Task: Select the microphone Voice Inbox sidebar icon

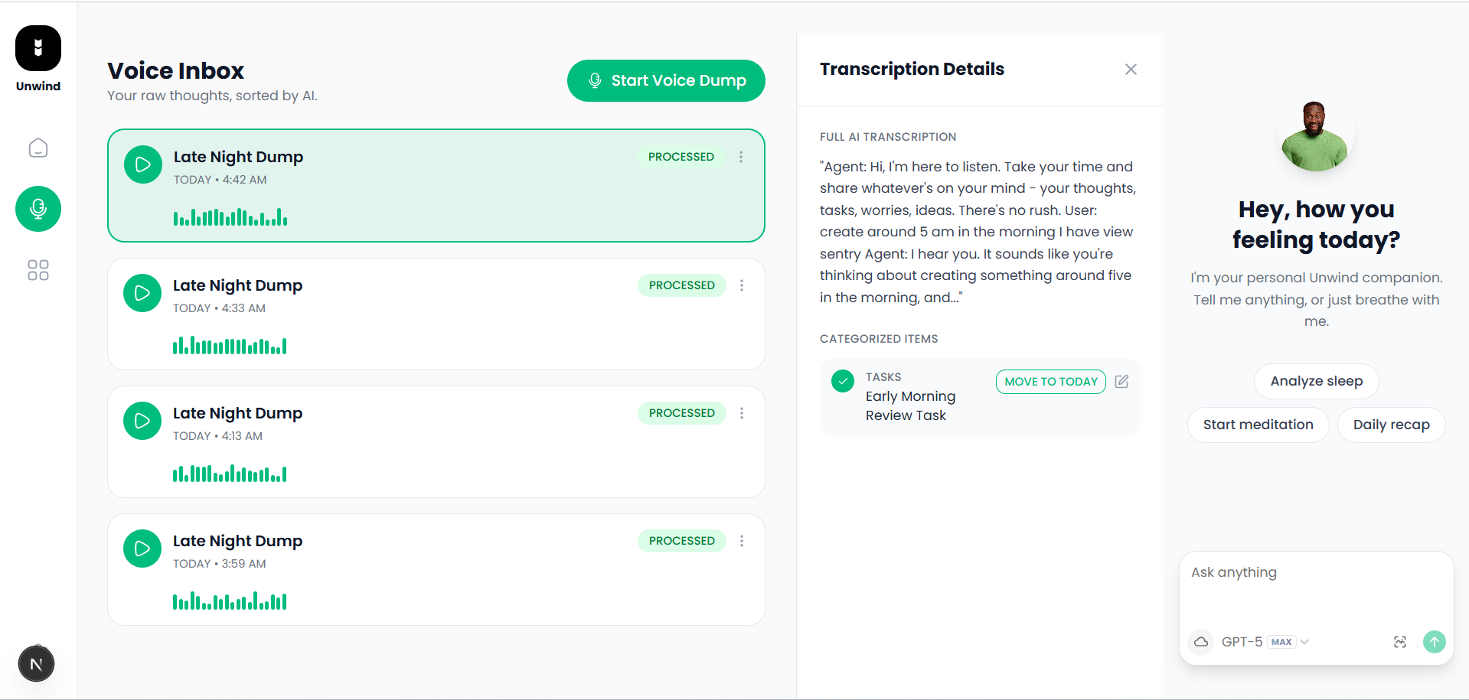Action: click(x=38, y=209)
